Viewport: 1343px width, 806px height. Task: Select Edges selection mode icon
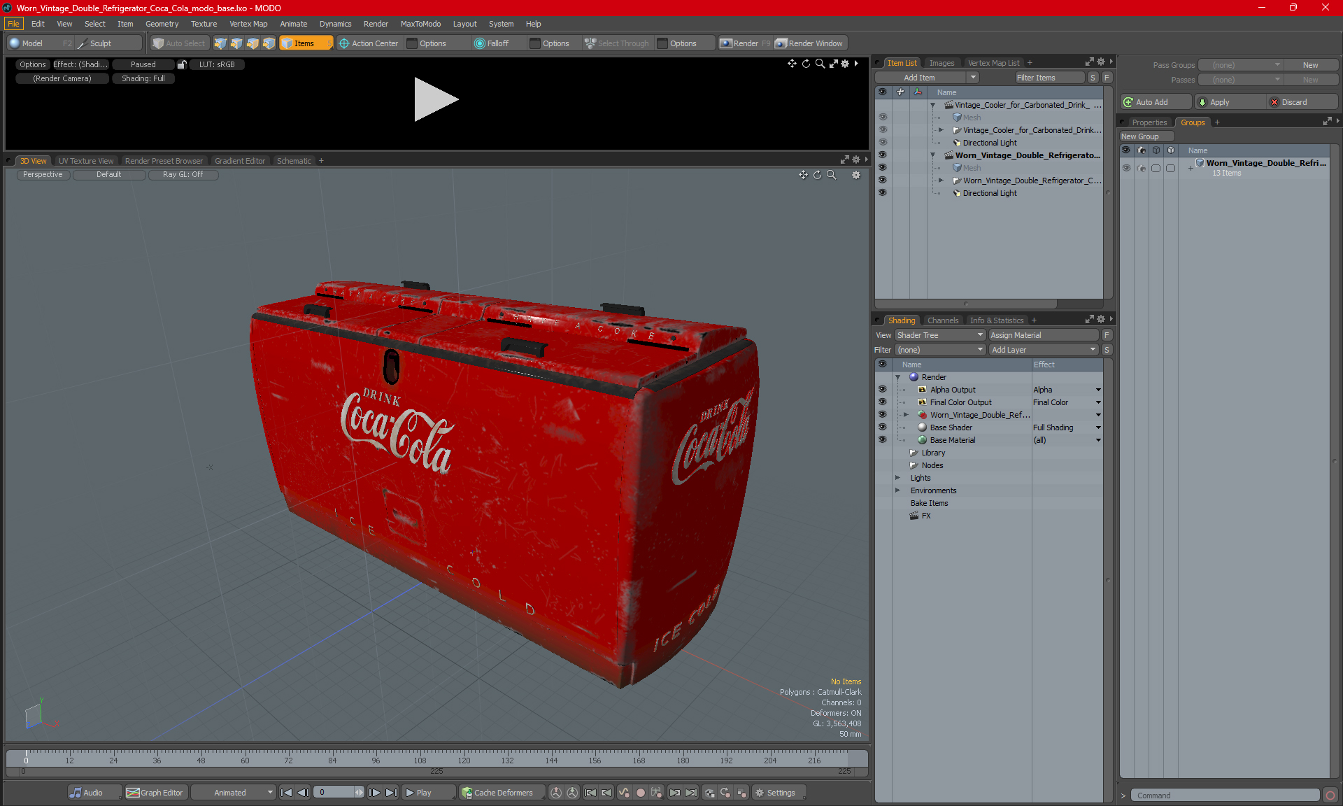[236, 43]
